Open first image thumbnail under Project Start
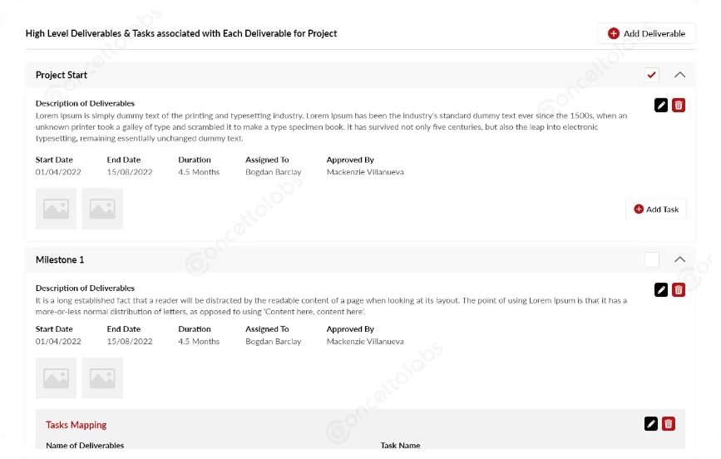721x459 pixels. coord(56,209)
